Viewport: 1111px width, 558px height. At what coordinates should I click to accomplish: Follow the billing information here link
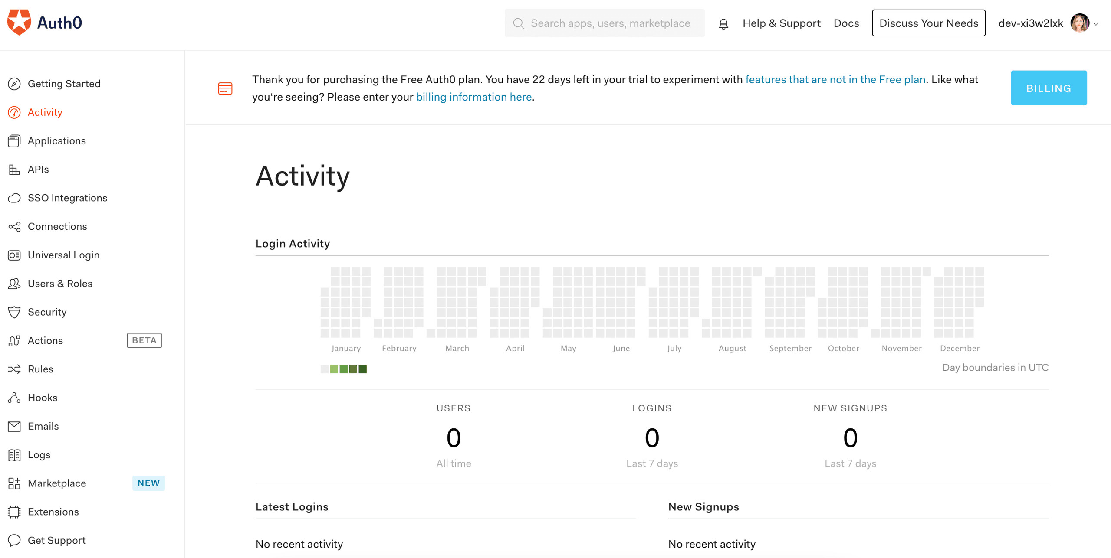click(474, 97)
